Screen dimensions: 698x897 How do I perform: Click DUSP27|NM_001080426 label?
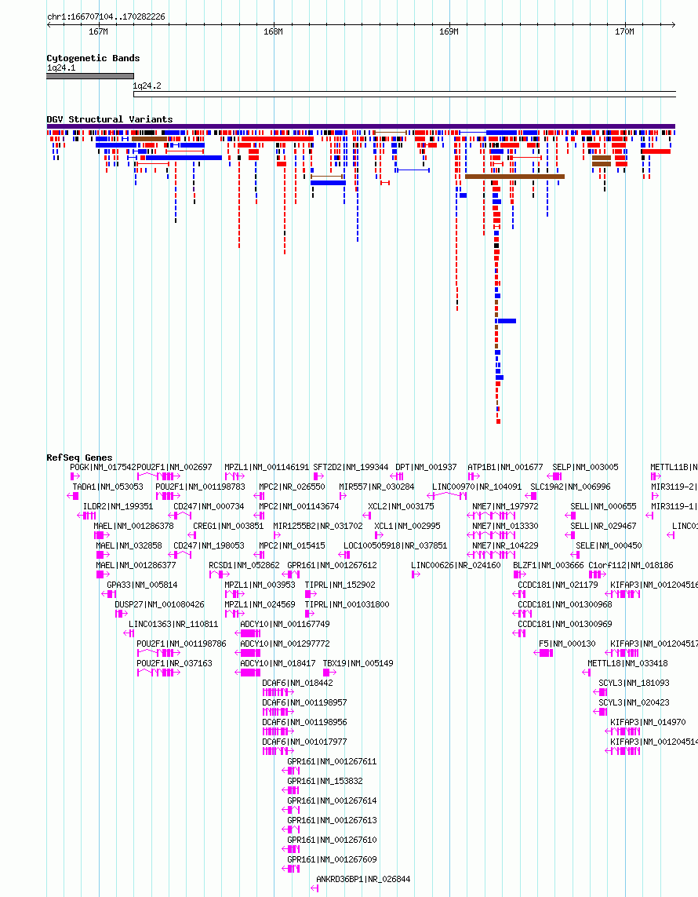(x=159, y=604)
